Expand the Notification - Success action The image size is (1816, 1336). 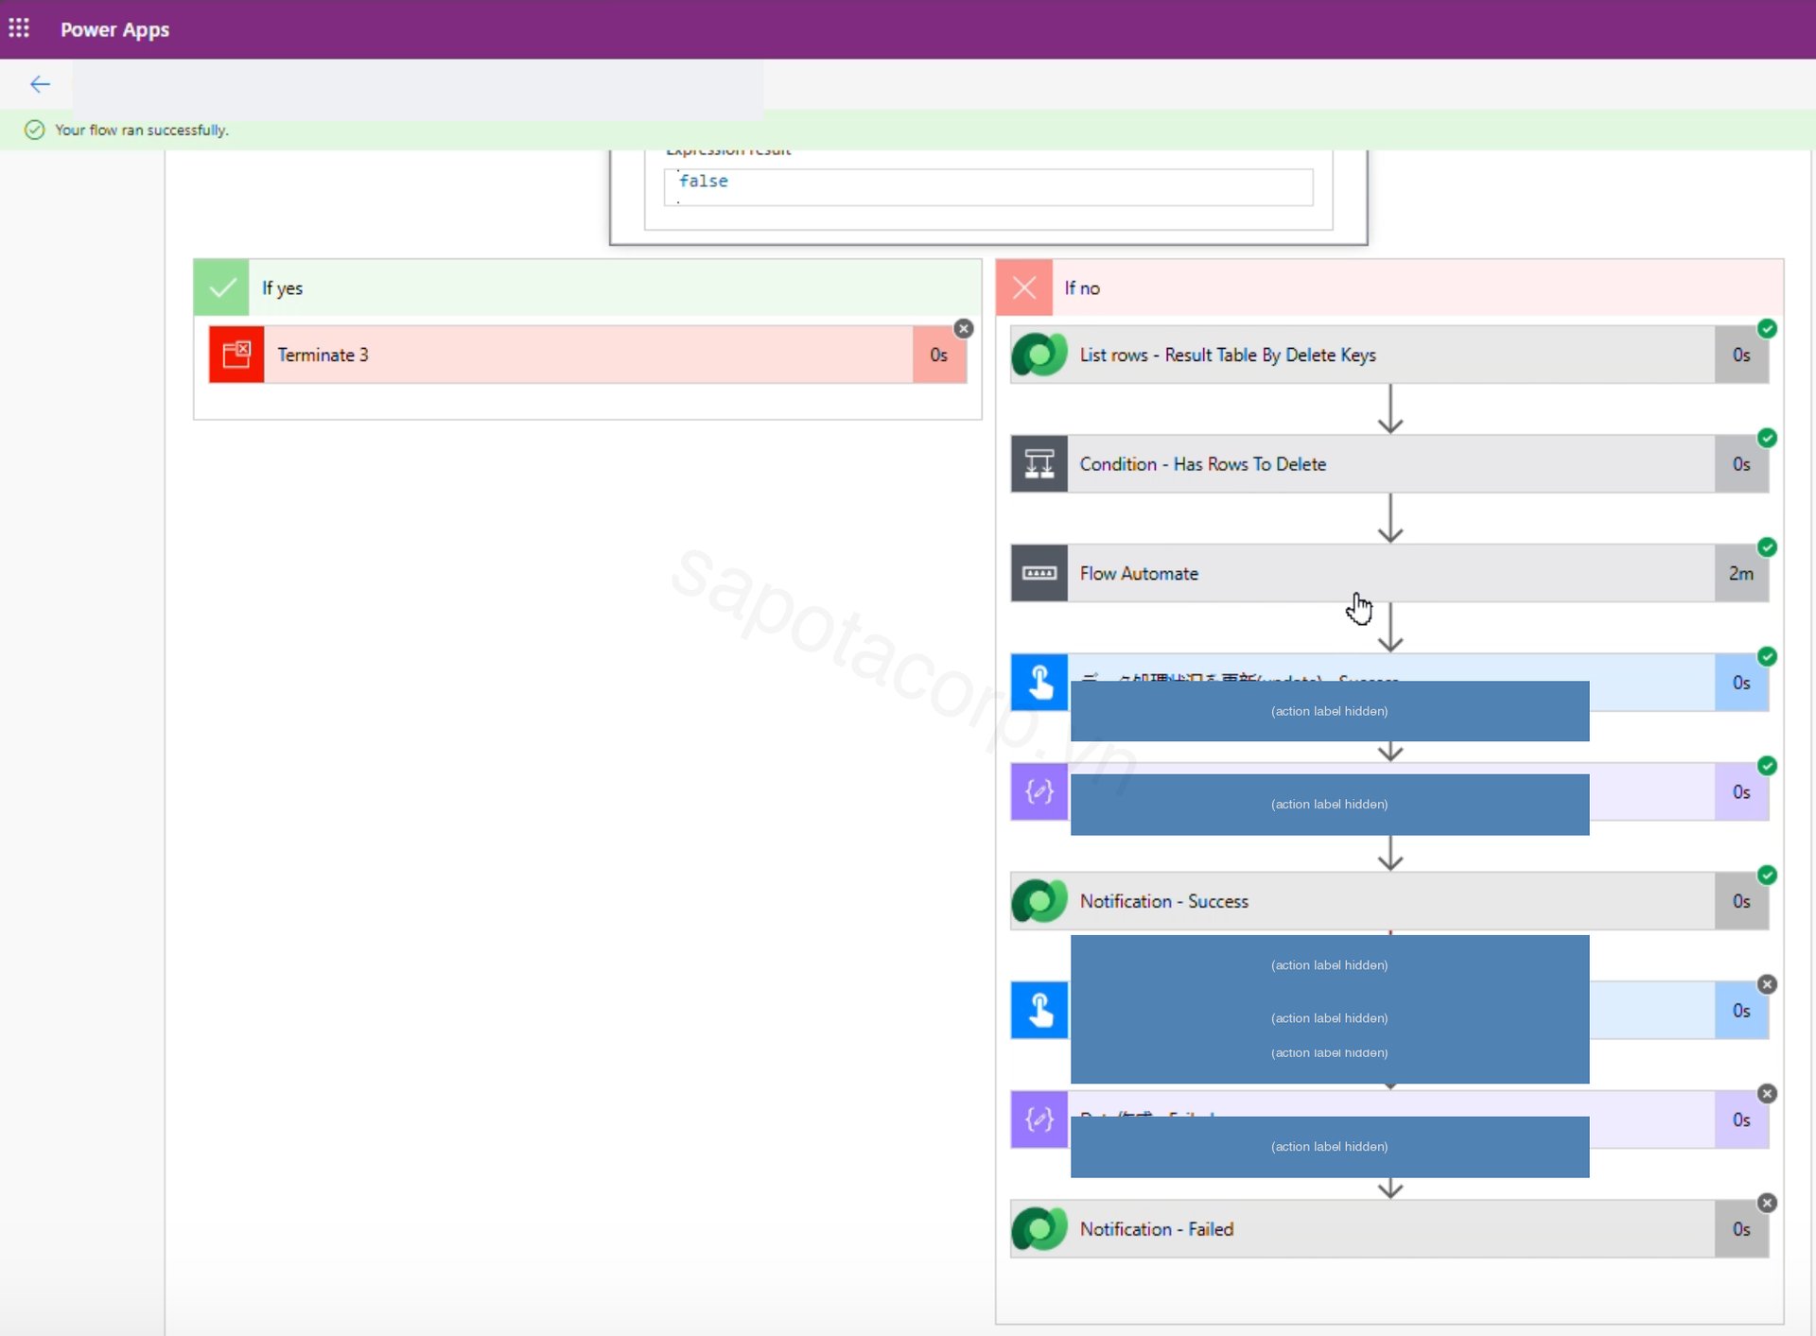tap(1389, 901)
